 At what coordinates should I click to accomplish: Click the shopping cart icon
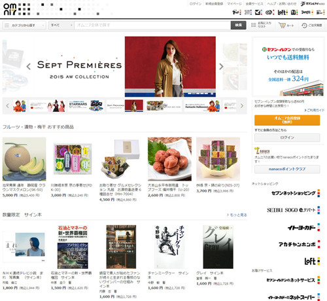tap(282, 26)
